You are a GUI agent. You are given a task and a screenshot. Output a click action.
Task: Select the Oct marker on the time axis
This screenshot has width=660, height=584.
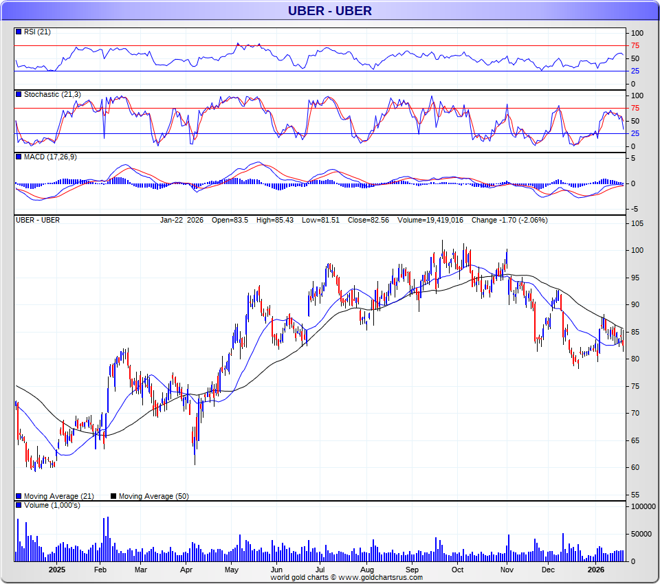457,570
